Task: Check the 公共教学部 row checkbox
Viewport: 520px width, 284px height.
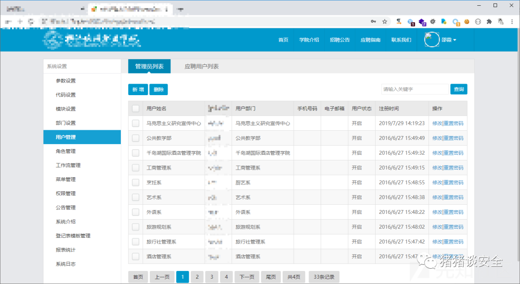Action: coord(136,138)
